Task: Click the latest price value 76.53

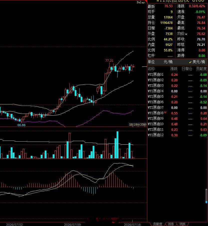Action: [169, 6]
